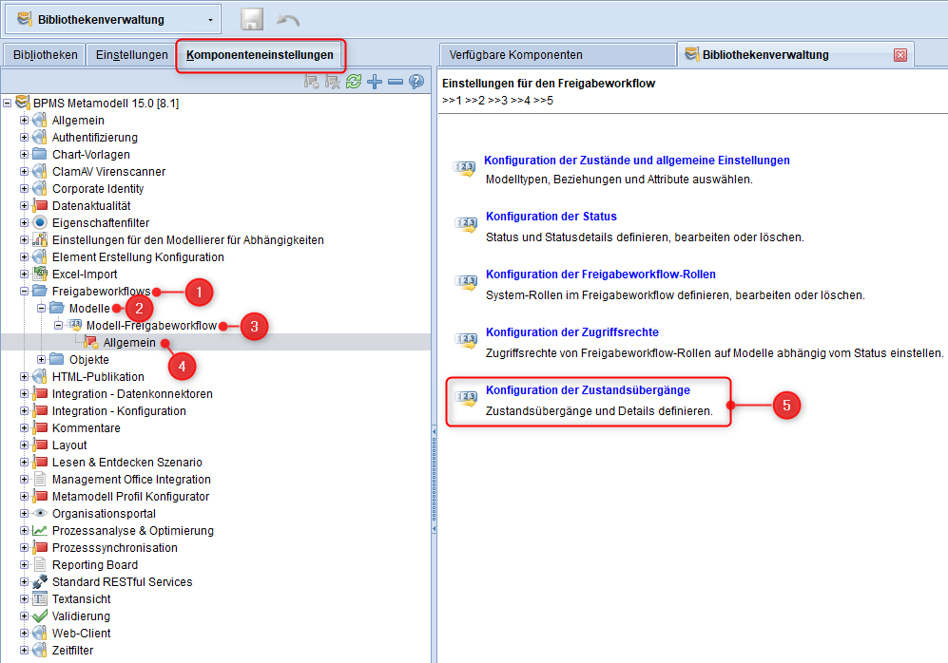Click icon of Einstellungen für den Modellierer für Abhängigkeiten
The image size is (948, 663).
tap(40, 239)
